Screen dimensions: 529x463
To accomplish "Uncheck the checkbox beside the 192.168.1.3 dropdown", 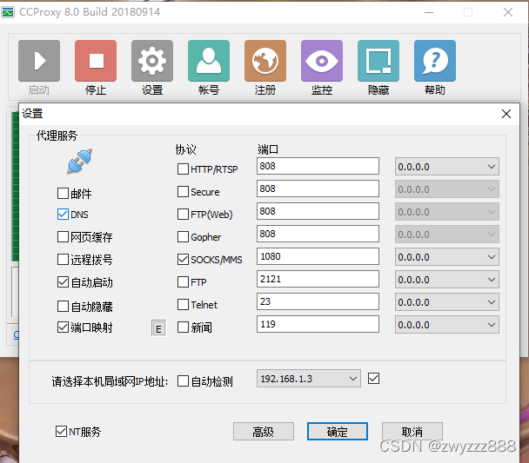I will coord(373,379).
